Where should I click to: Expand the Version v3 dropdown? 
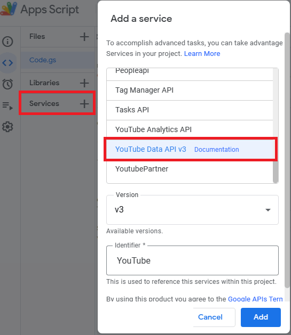coord(192,210)
